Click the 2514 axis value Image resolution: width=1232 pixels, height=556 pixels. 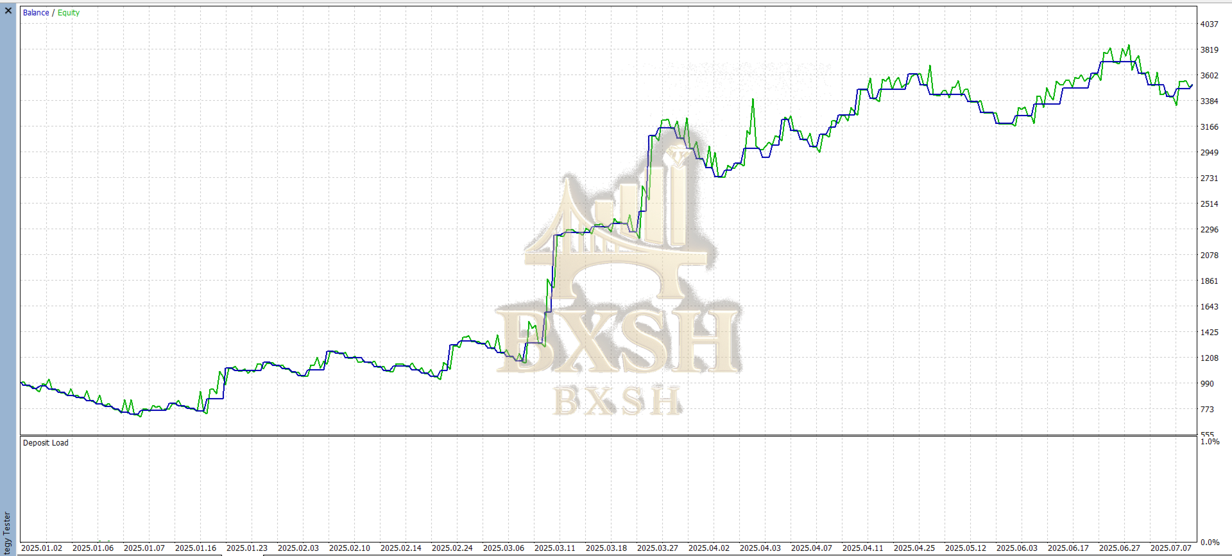(1210, 204)
